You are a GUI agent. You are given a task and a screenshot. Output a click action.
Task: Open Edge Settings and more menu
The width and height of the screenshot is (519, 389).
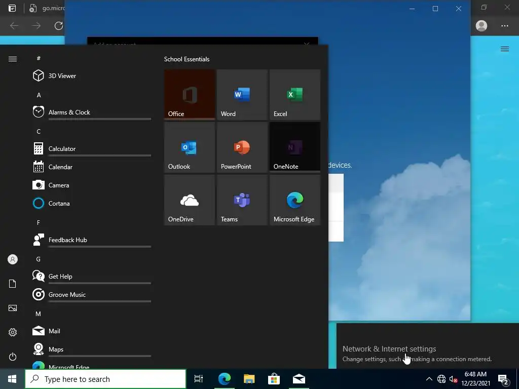point(504,25)
